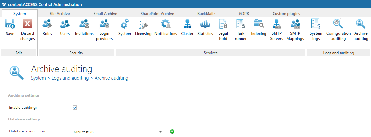Open the Licensing service icon
Screen dimensions: 371x137
coord(143,24)
